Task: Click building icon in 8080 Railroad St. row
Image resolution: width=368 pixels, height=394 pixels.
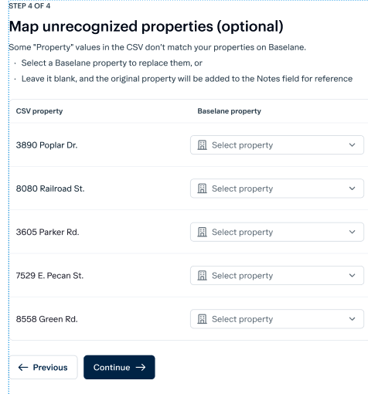Action: pyautogui.click(x=202, y=189)
